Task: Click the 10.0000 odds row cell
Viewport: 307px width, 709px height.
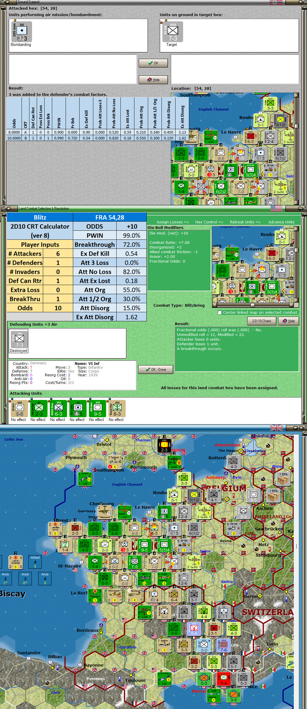Action: click(14, 138)
